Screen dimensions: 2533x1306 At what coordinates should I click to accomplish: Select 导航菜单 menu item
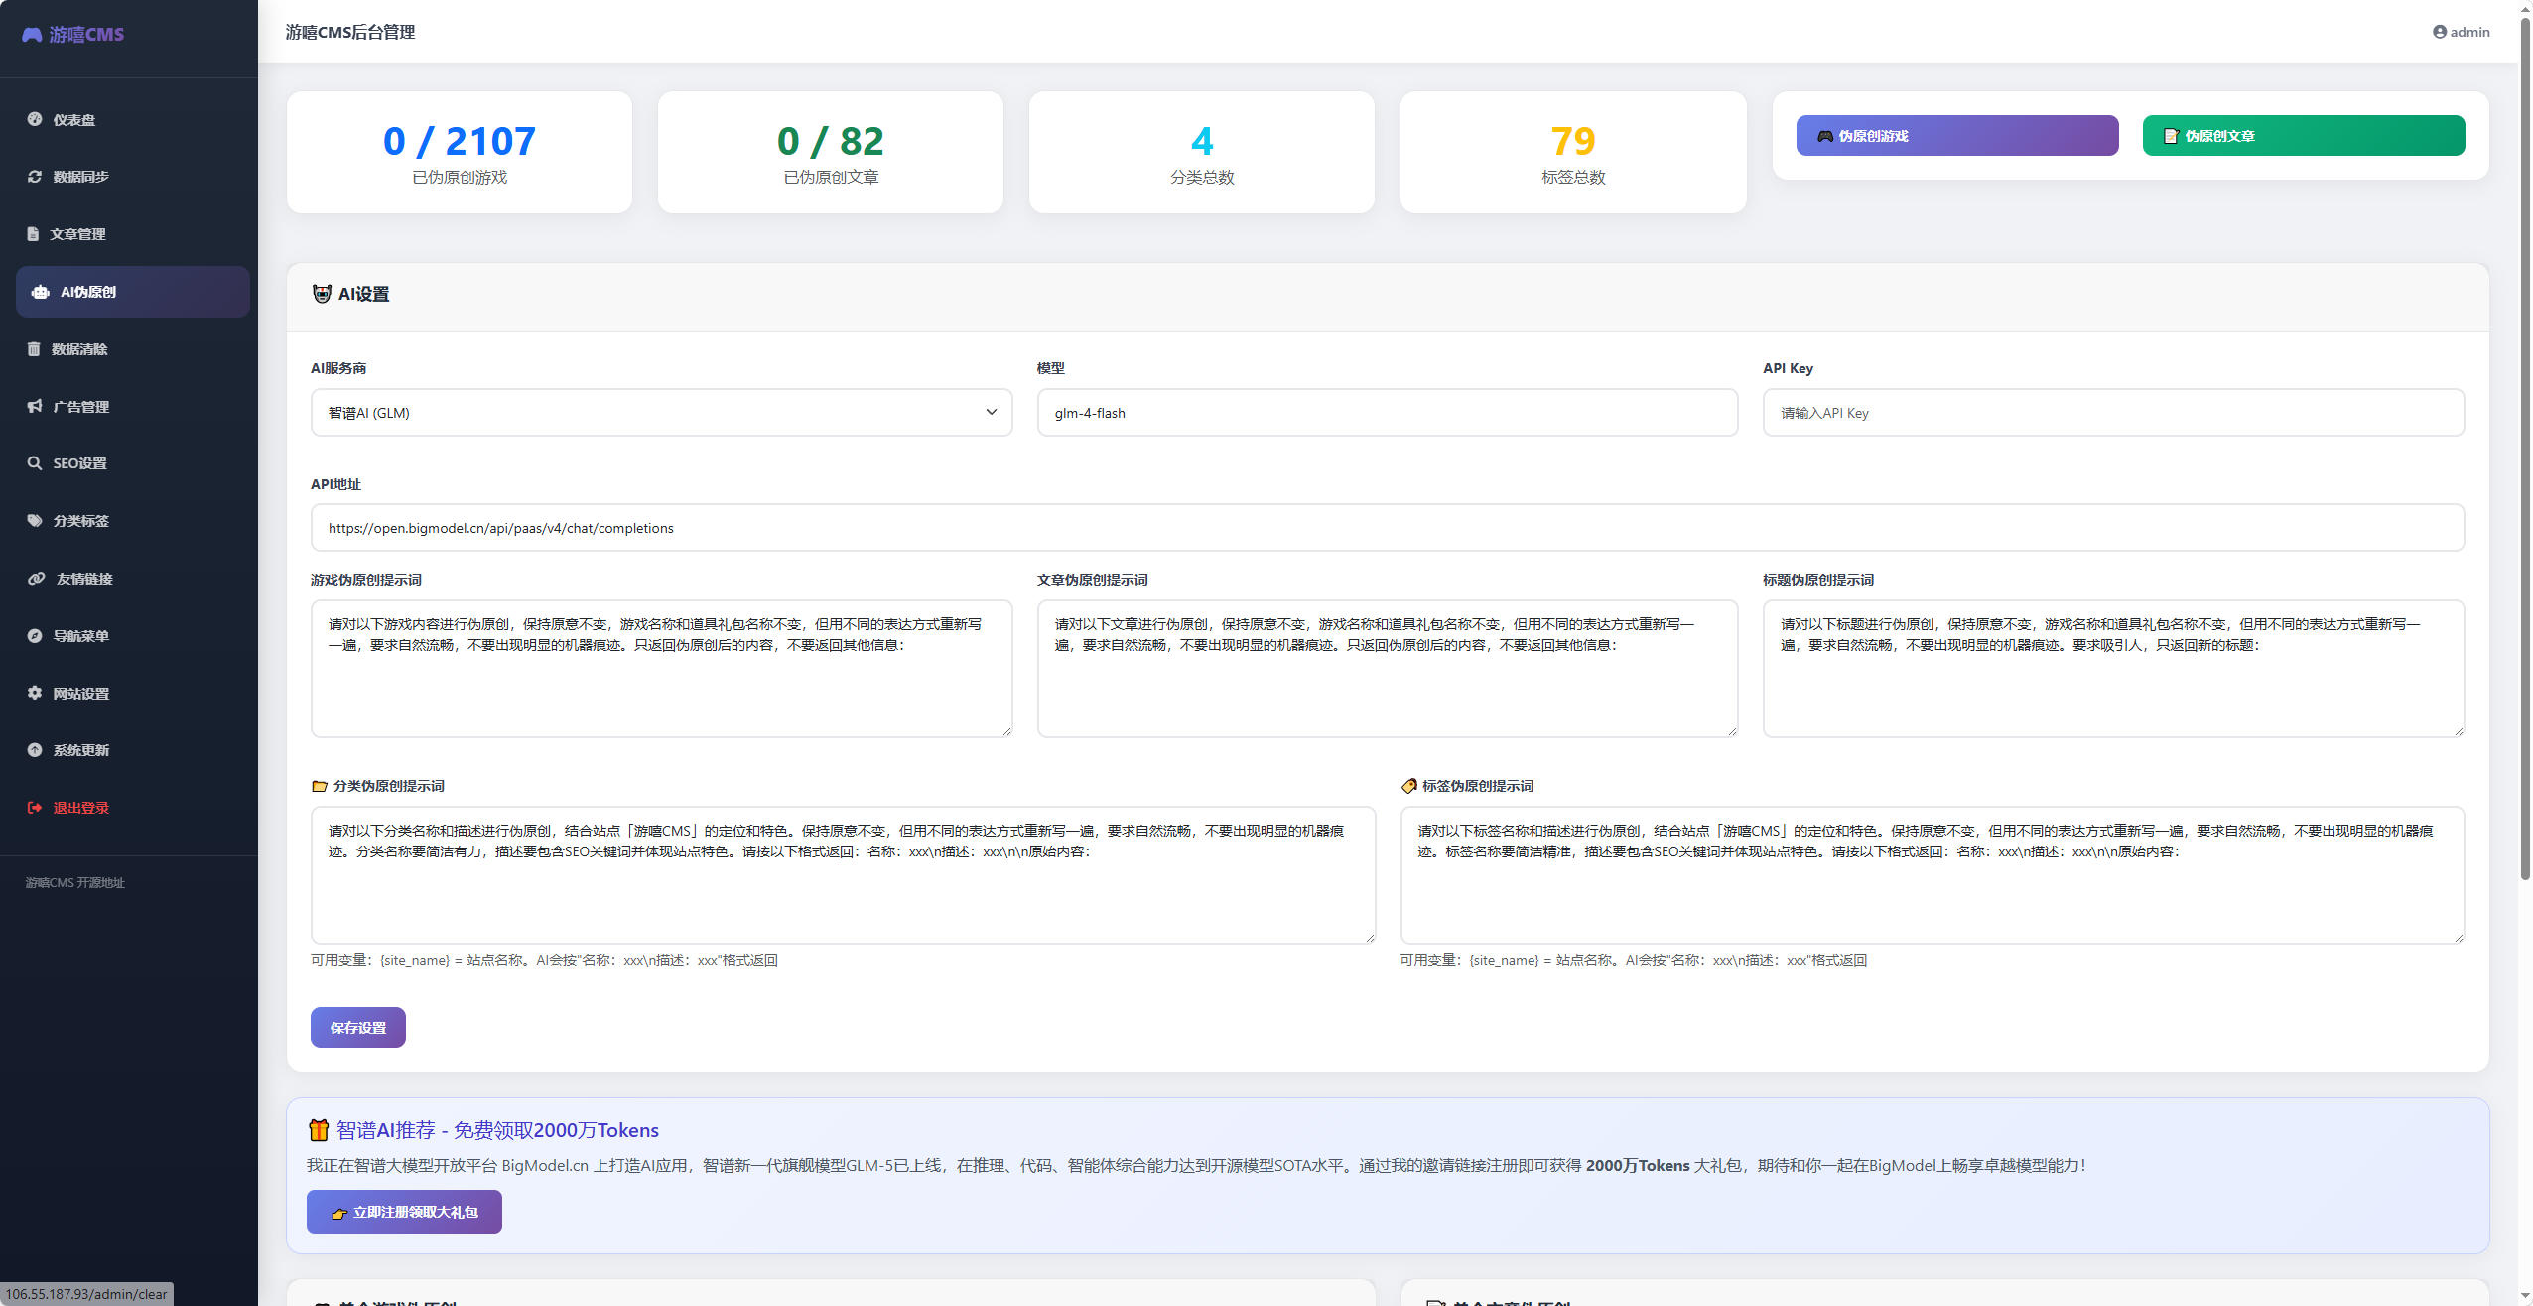[133, 636]
